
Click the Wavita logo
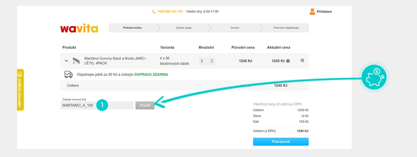tap(79, 28)
